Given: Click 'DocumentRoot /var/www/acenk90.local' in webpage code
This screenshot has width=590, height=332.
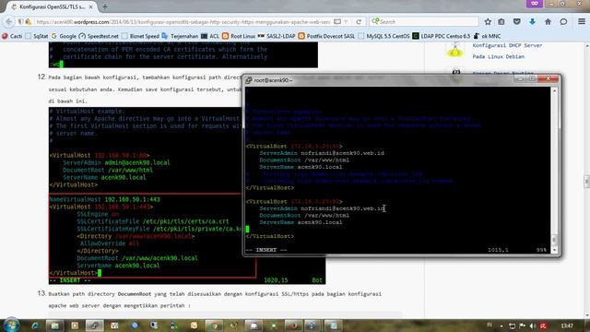Looking at the screenshot, I should pyautogui.click(x=137, y=258).
